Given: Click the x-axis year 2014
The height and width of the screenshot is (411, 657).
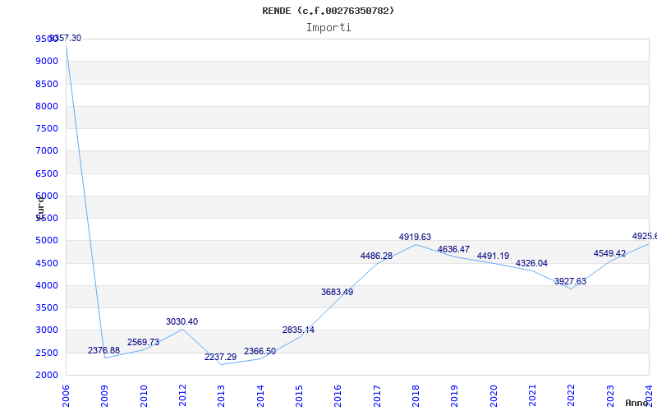Looking at the screenshot, I should (260, 396).
